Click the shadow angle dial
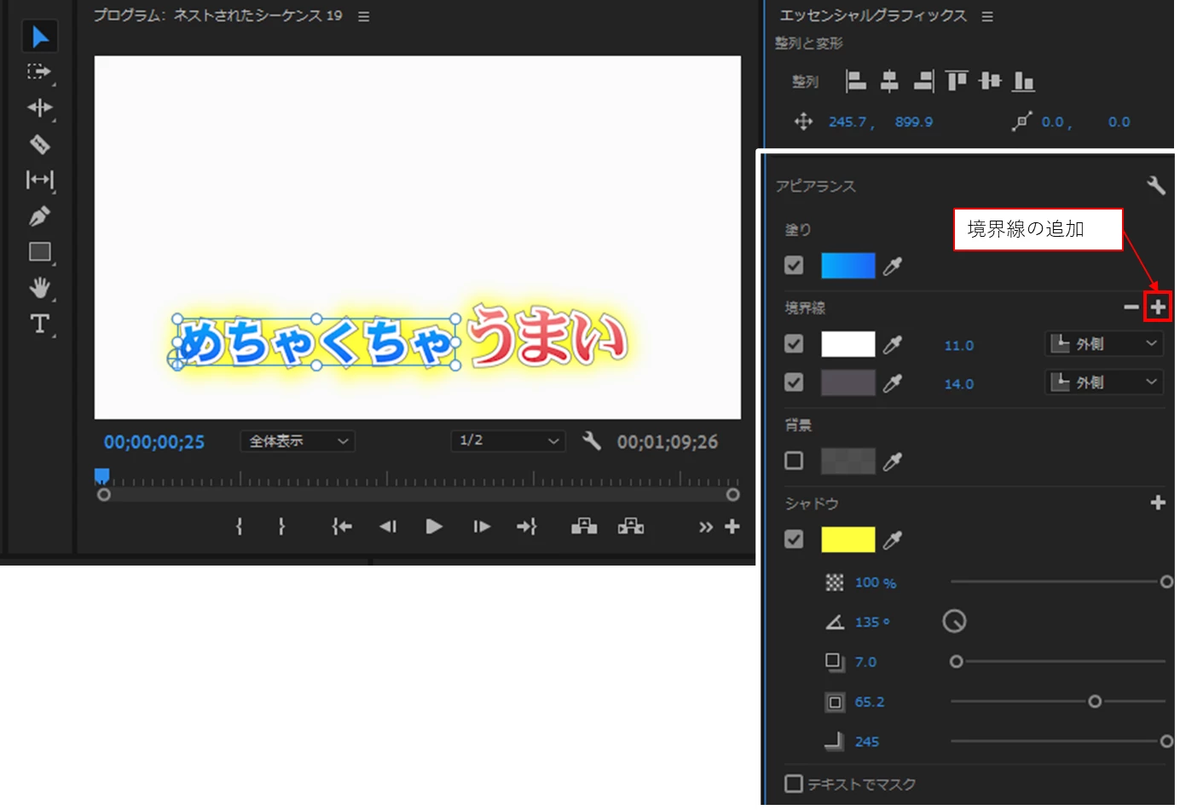The height and width of the screenshot is (810, 1180). [x=954, y=621]
